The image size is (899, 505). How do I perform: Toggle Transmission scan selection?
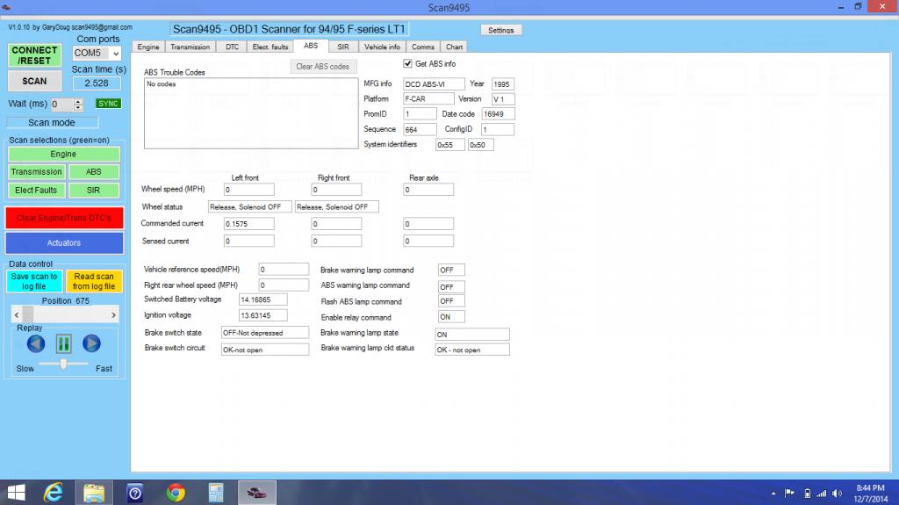36,171
